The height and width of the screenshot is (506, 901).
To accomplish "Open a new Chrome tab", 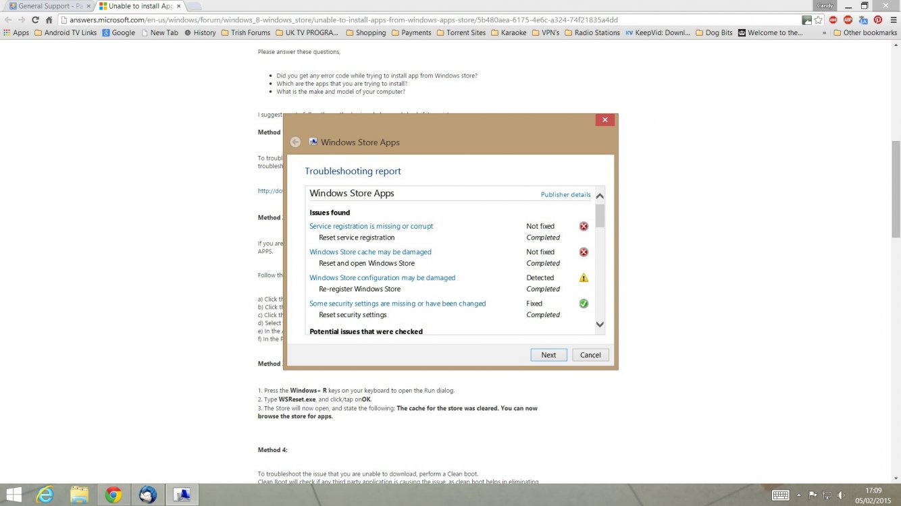I will point(193,6).
